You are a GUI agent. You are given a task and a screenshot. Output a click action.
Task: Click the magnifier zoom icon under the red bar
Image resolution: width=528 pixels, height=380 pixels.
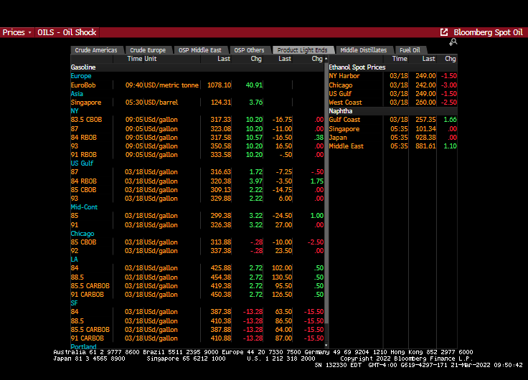point(453,42)
